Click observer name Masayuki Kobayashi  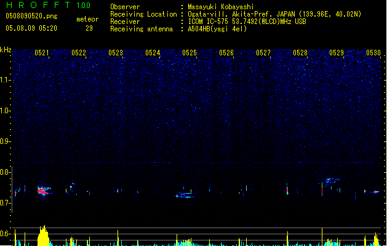pyautogui.click(x=221, y=7)
